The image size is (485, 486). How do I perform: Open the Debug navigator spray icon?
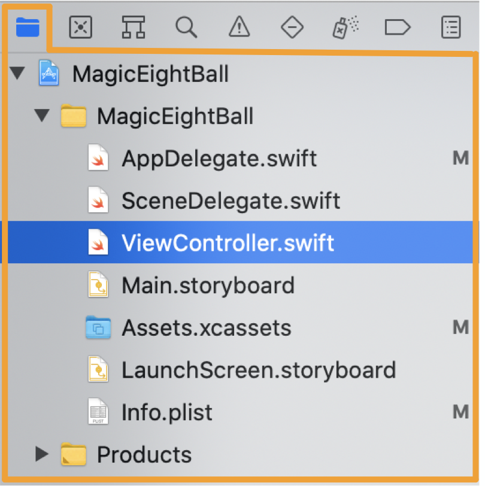coord(345,27)
